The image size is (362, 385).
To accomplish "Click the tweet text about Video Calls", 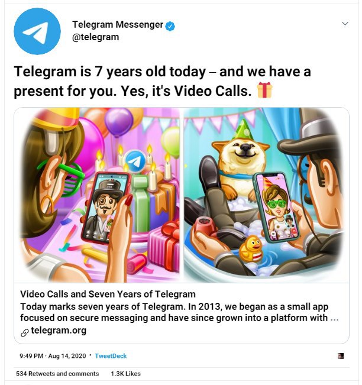I will tap(162, 81).
